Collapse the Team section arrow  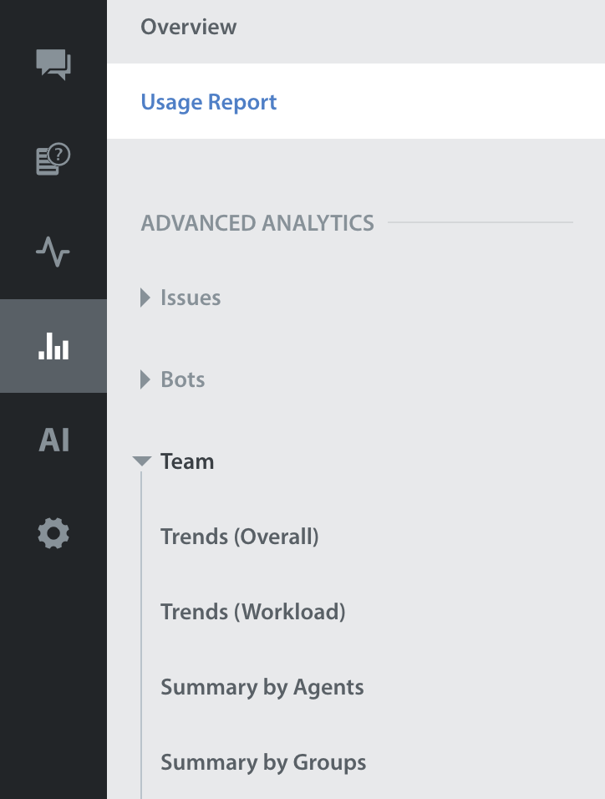tap(142, 461)
